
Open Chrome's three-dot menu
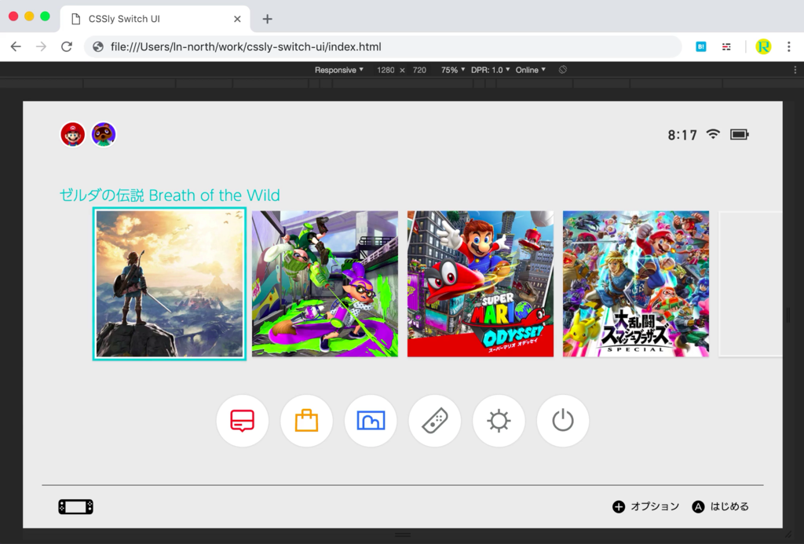coord(788,46)
